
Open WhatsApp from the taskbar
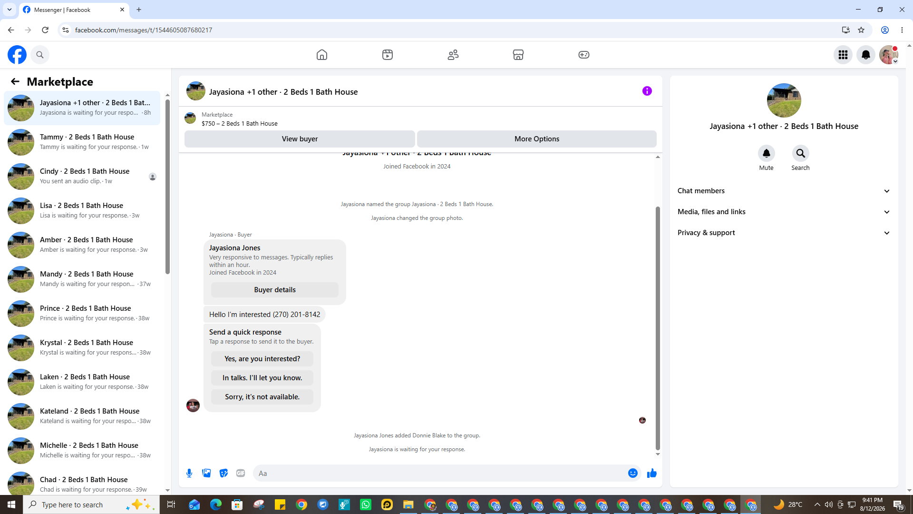pos(366,504)
